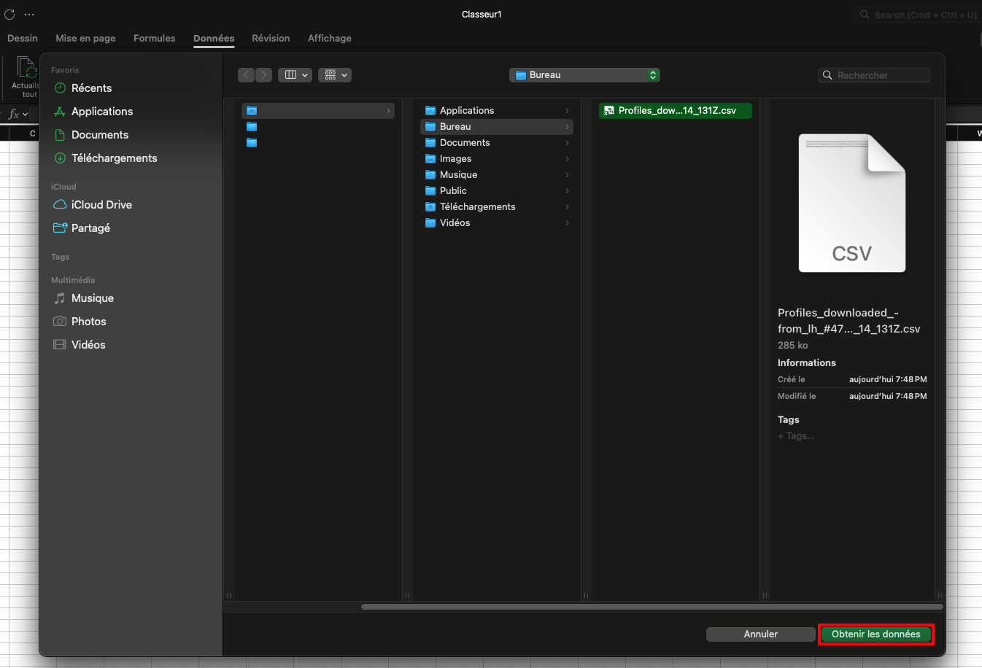Switch to the Révision ribbon tab
982x668 pixels.
click(x=271, y=39)
